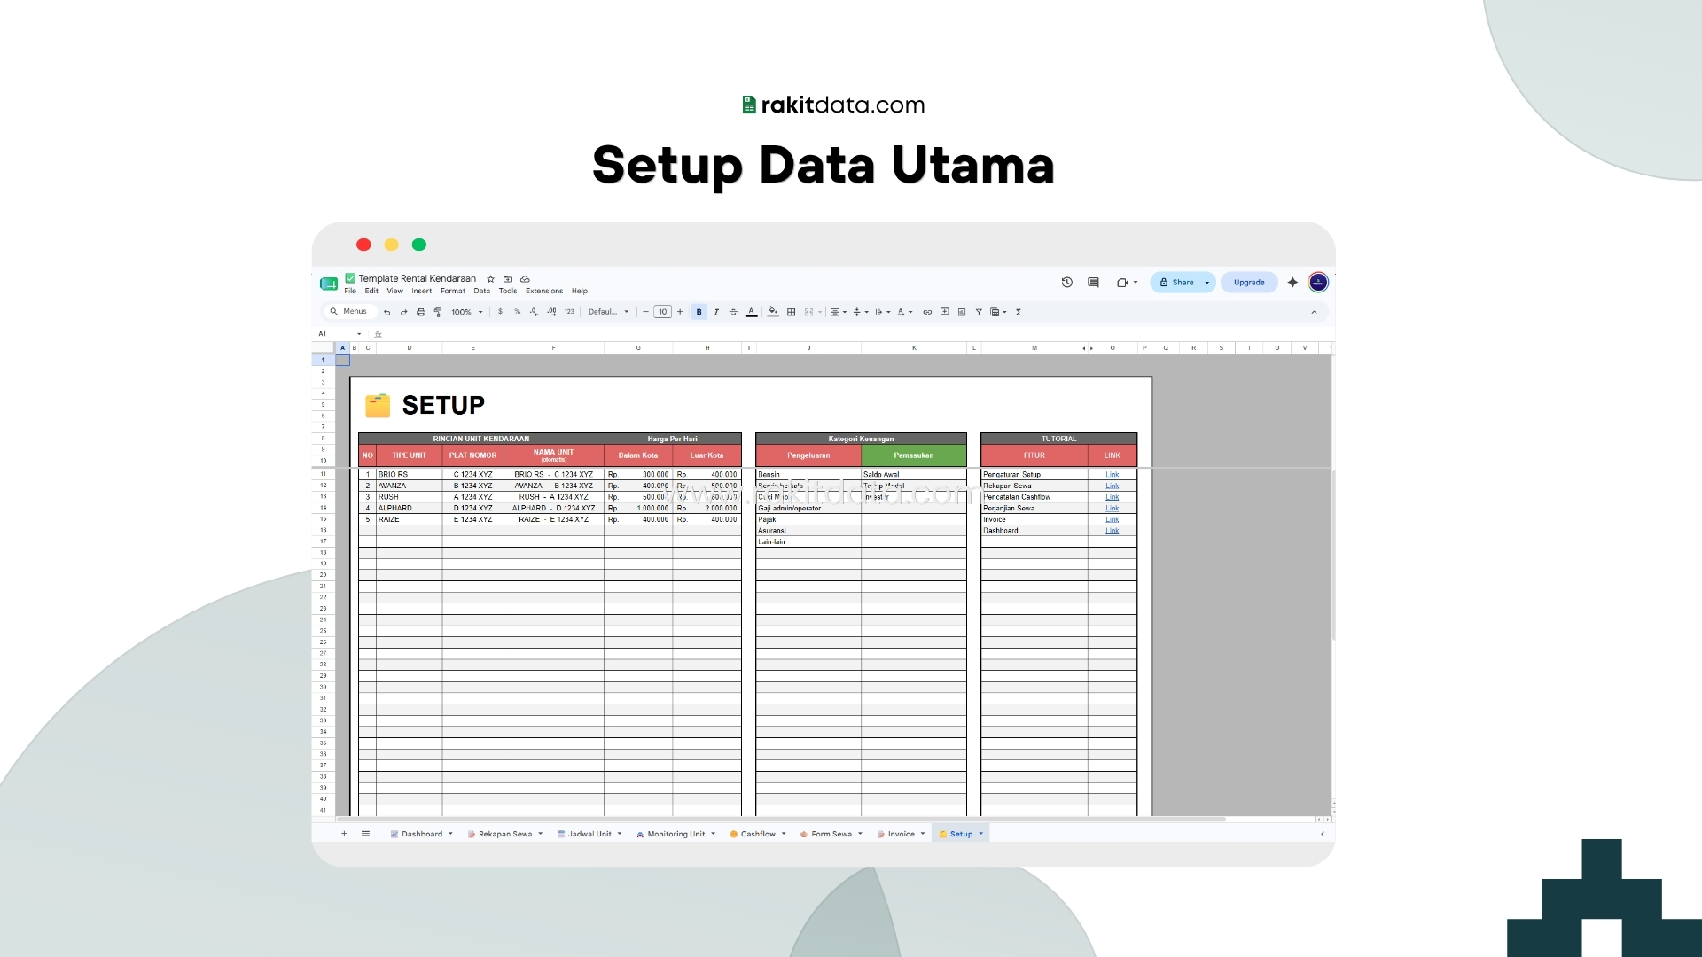The height and width of the screenshot is (957, 1702).
Task: Star the Template Rental Kendaraan document
Action: 490,279
